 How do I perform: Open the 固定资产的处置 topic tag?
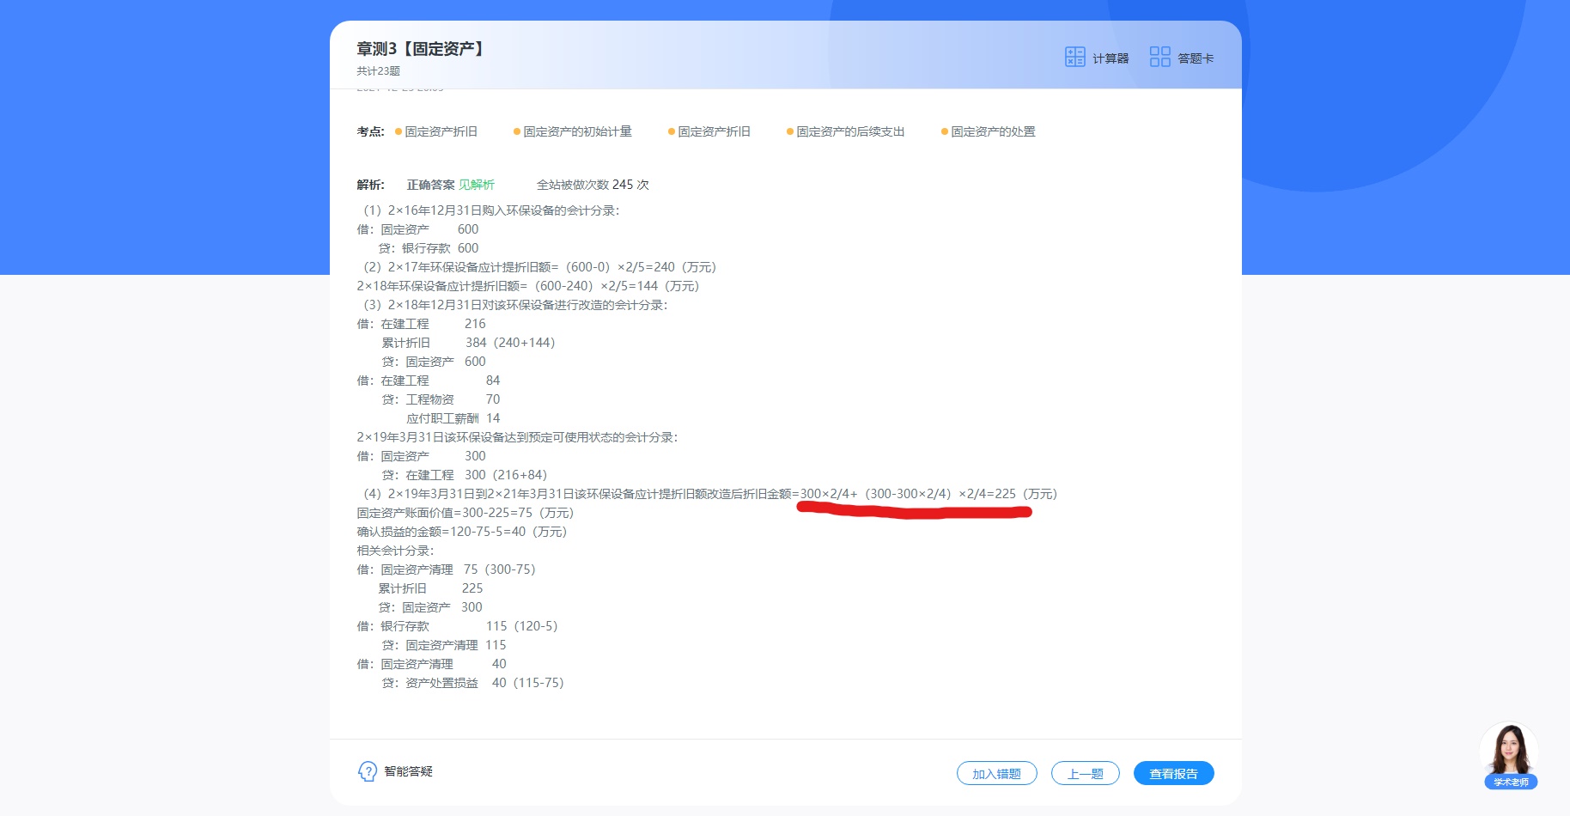pos(993,131)
